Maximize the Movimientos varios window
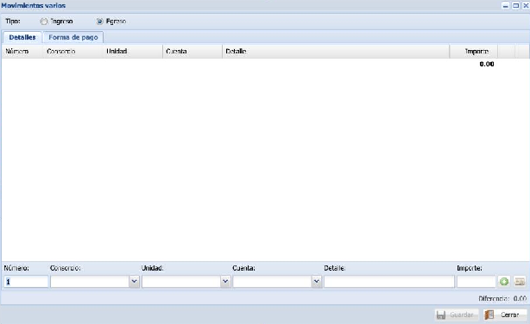Viewport: 530px width, 324px height. 515,5
